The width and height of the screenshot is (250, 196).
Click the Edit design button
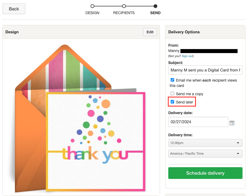click(x=150, y=32)
